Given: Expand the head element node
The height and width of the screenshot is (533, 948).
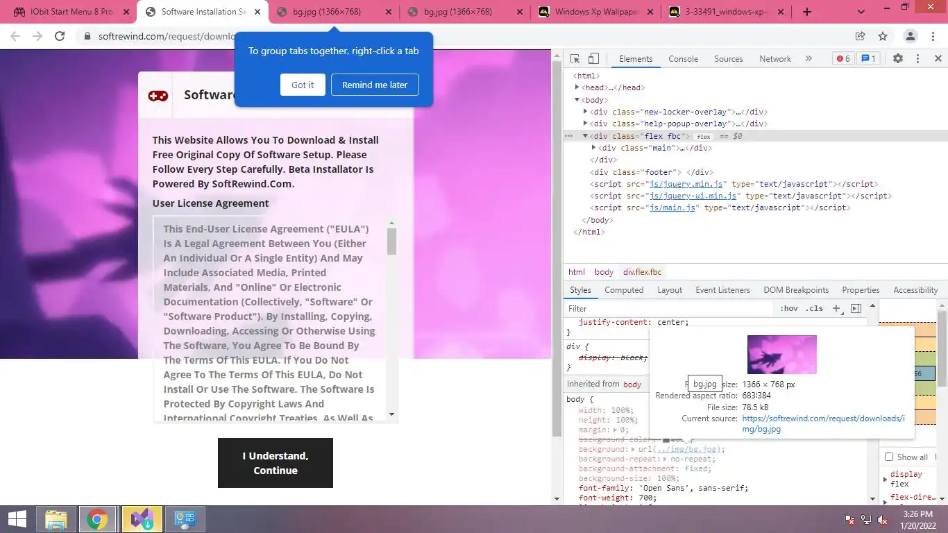Looking at the screenshot, I should click(577, 87).
